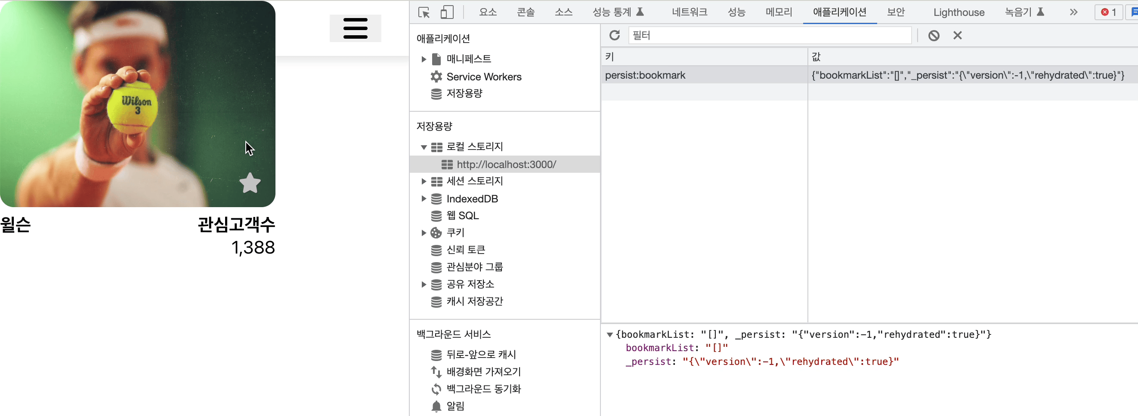Click the delete selected X icon

957,35
